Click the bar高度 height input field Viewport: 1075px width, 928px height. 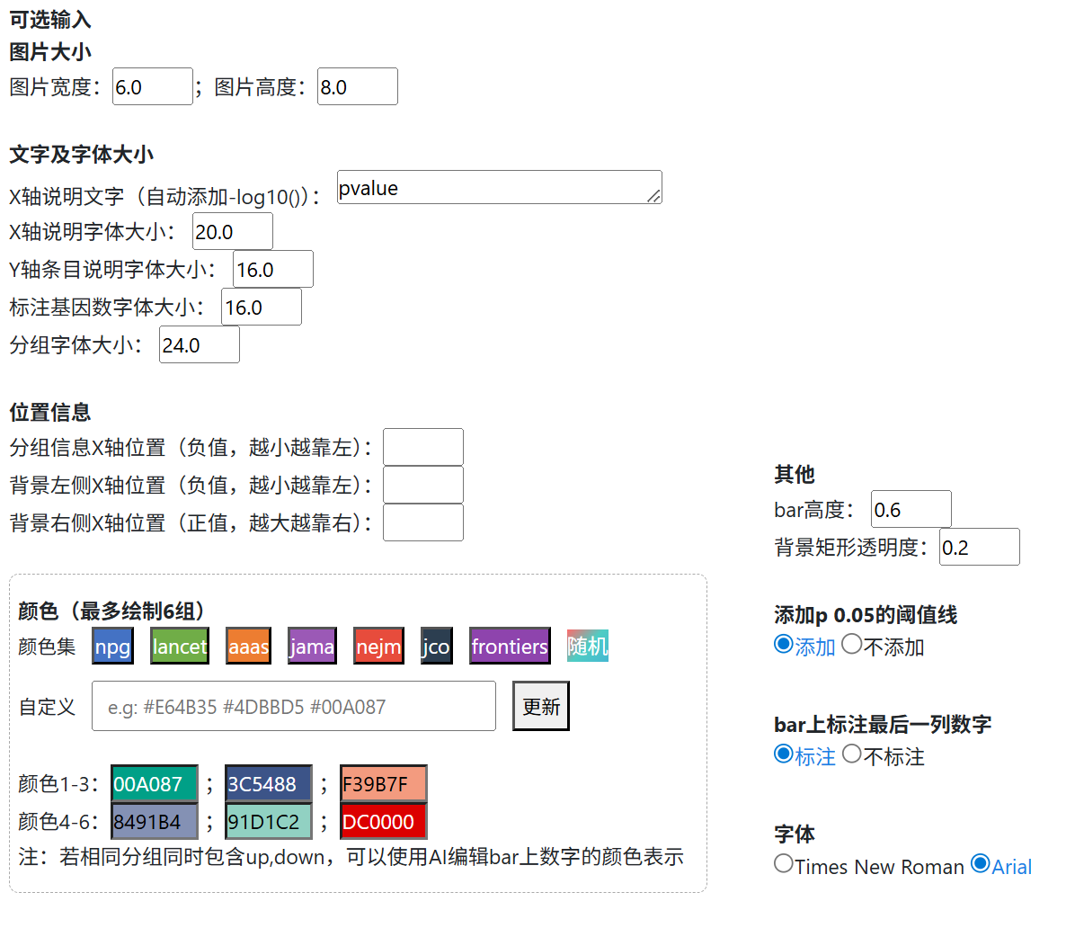click(x=911, y=508)
